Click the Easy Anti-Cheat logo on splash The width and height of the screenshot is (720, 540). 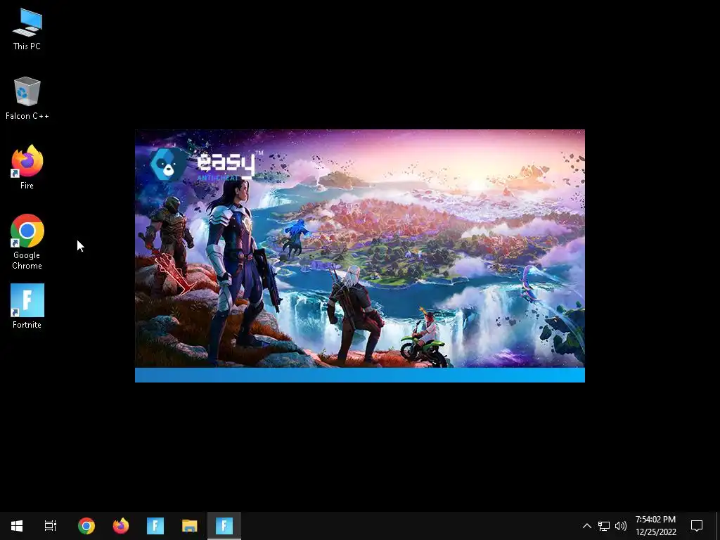207,164
